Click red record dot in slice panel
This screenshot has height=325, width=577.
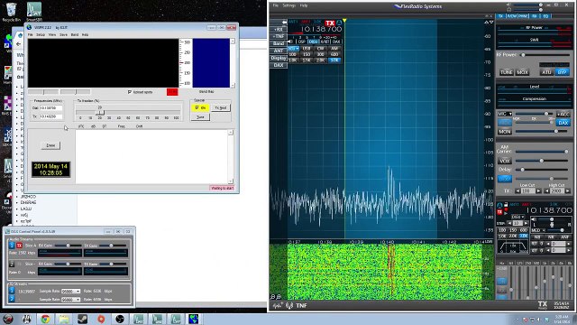pyautogui.click(x=506, y=209)
